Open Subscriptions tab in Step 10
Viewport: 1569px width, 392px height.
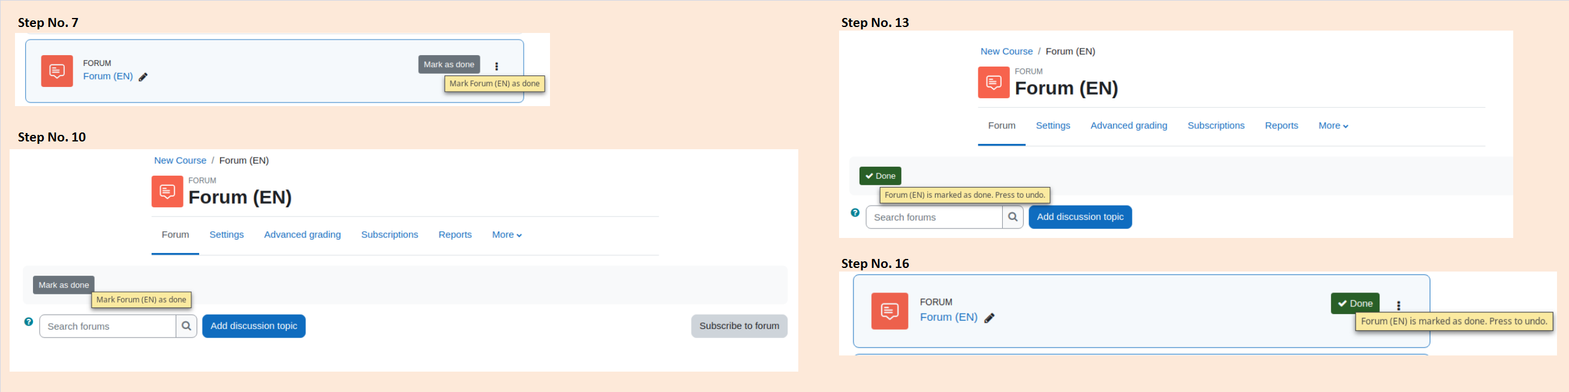point(390,235)
